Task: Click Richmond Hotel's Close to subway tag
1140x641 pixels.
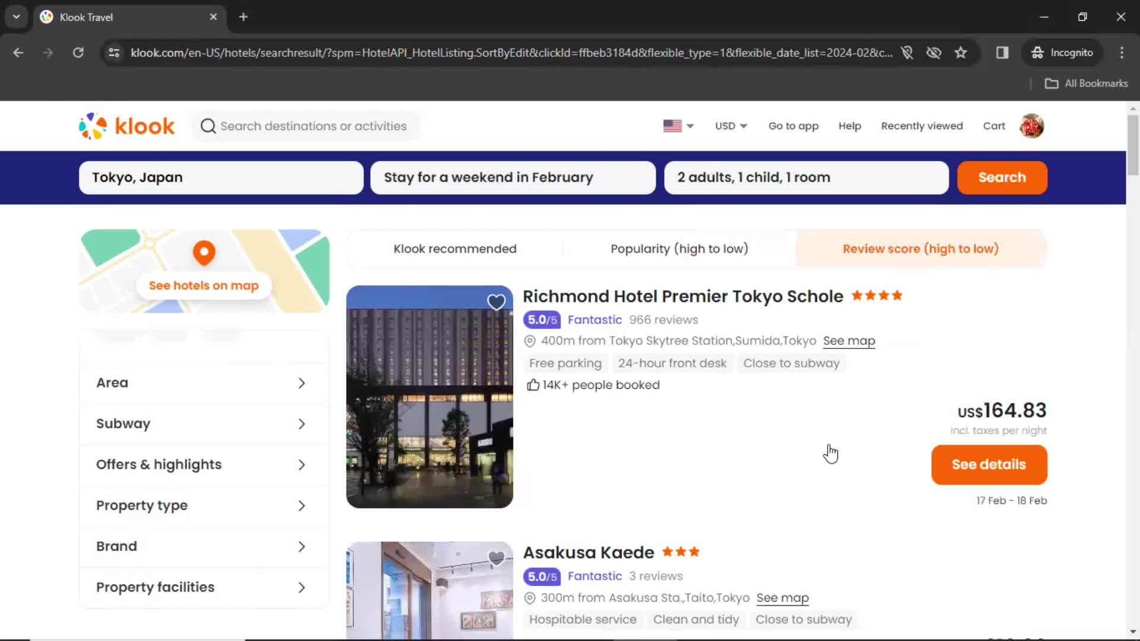Action: point(791,363)
